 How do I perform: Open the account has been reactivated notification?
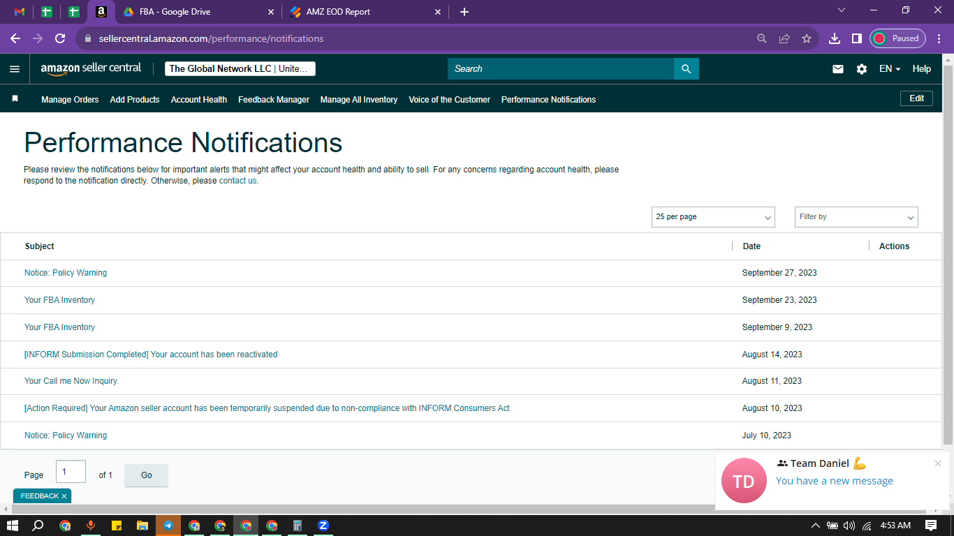click(x=151, y=355)
